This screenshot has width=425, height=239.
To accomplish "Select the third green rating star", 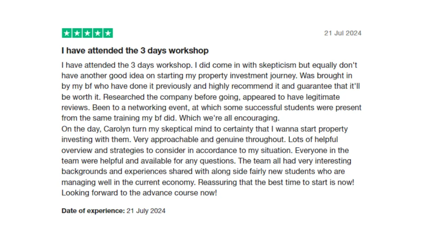I will click(87, 33).
